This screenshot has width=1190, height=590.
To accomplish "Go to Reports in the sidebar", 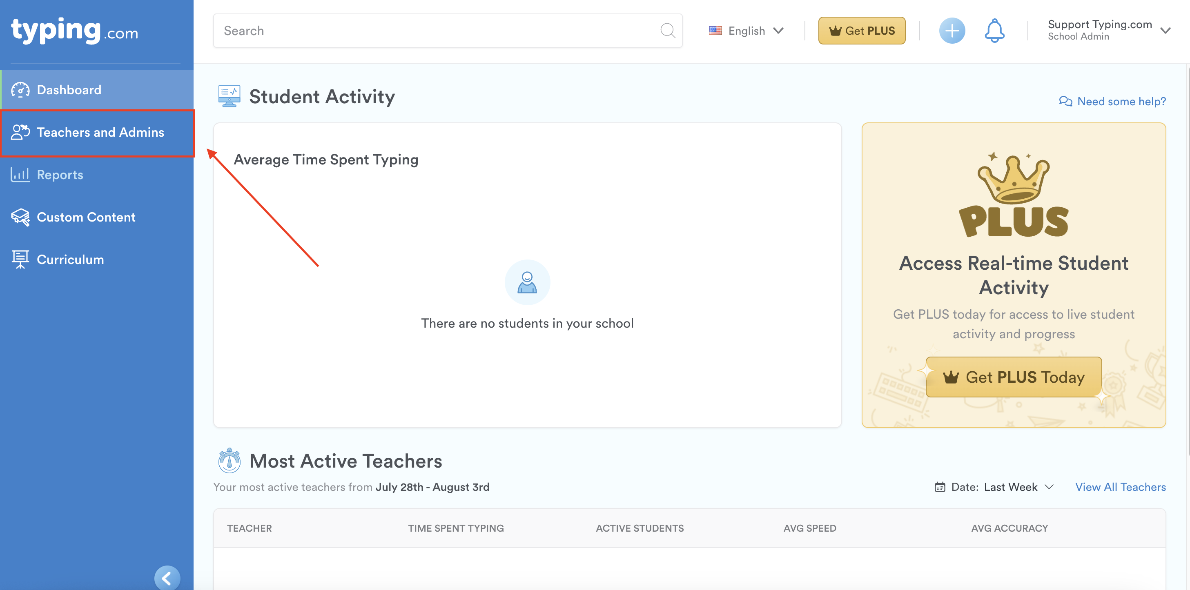I will [x=60, y=175].
